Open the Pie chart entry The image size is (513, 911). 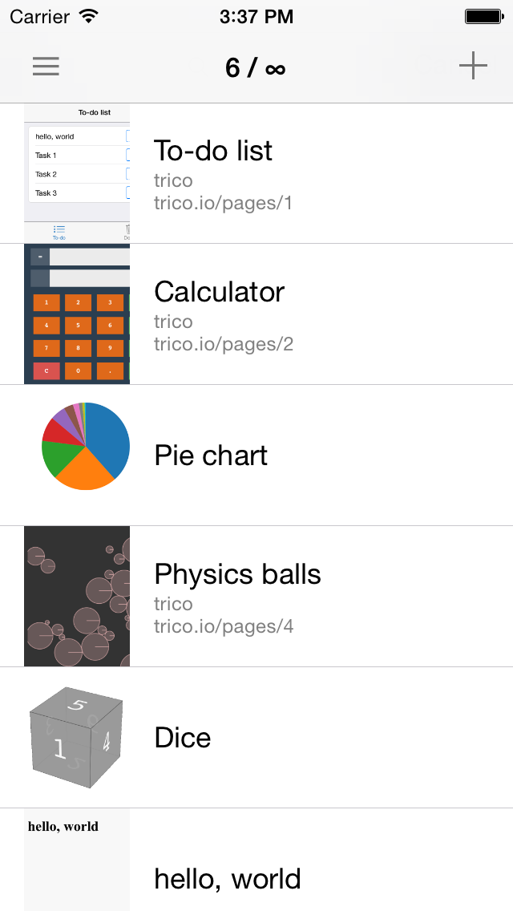211,455
